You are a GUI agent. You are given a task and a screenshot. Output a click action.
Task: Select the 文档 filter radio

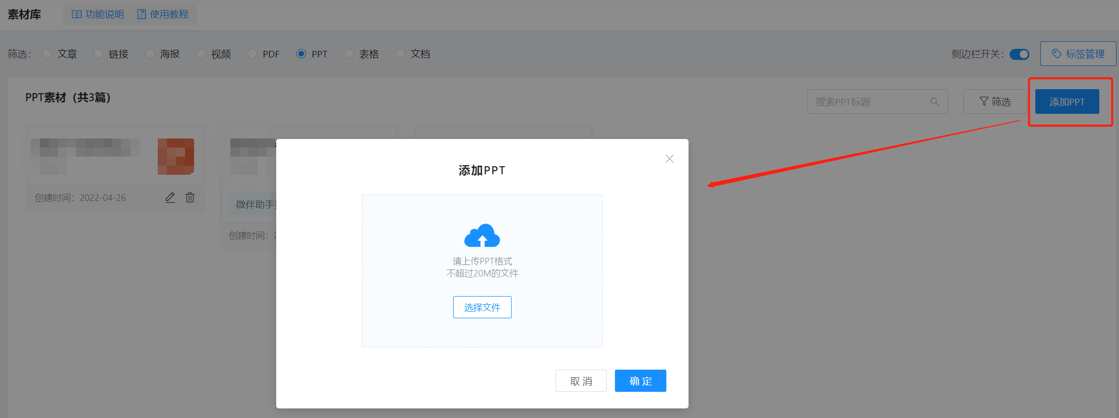[x=400, y=53]
